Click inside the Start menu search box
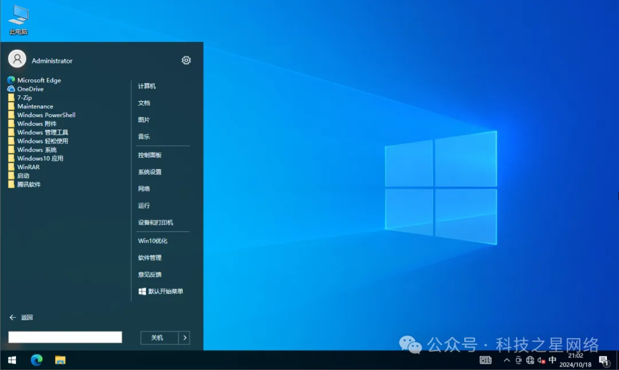The image size is (619, 370). point(65,337)
